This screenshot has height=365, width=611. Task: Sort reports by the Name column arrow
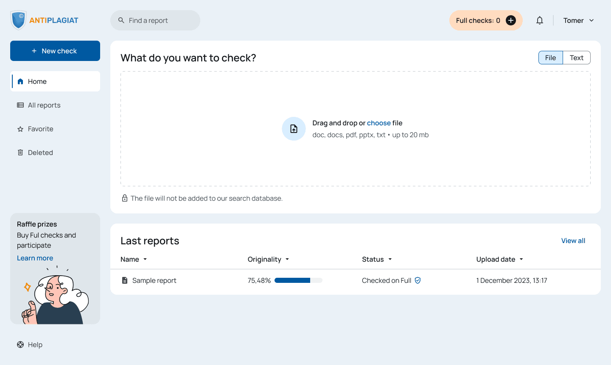pyautogui.click(x=145, y=259)
